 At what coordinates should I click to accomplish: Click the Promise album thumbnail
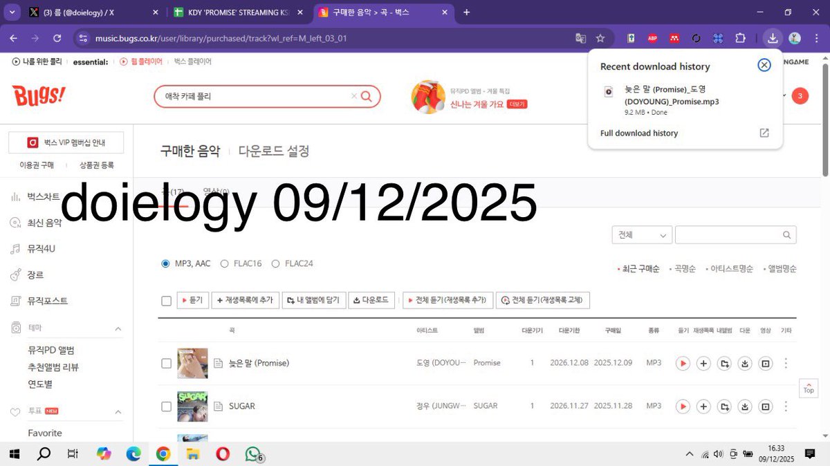(192, 363)
